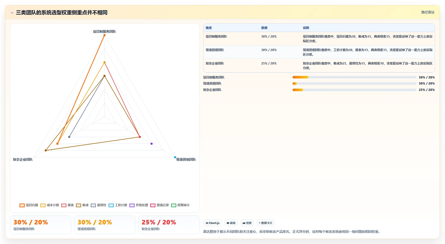Click the 25% / 20% value in the table
The image size is (445, 244).
[x=269, y=63]
